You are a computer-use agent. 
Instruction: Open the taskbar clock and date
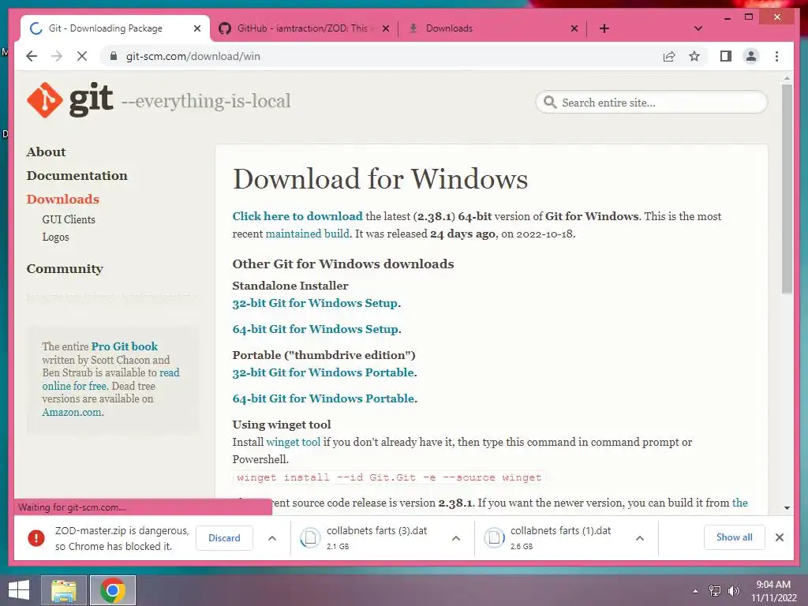click(773, 591)
